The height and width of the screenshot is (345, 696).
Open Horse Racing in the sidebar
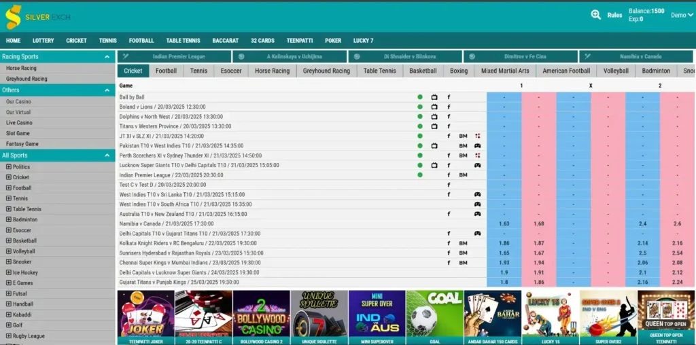click(x=21, y=69)
